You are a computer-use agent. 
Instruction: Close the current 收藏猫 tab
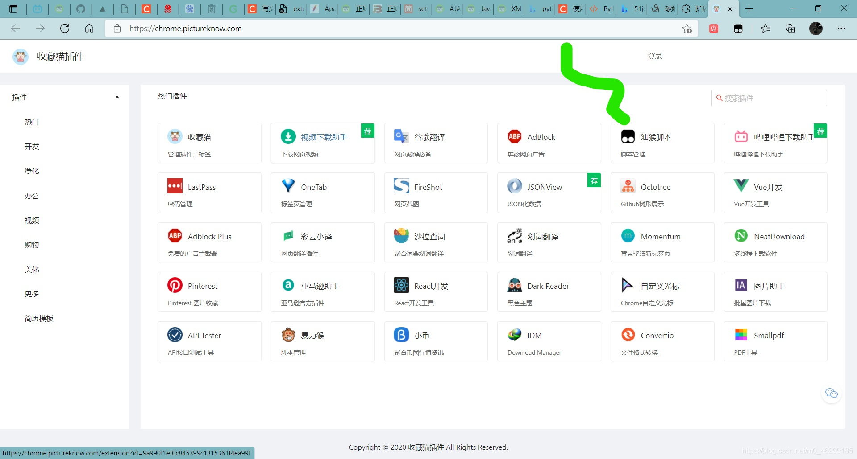point(730,9)
